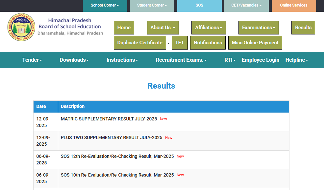Expand the Instructions menu
324x190 pixels.
[x=122, y=60]
